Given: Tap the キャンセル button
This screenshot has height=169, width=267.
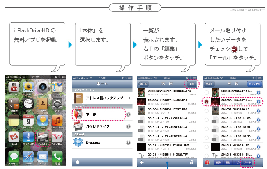Looking at the screenshot, I should pos(254,84).
